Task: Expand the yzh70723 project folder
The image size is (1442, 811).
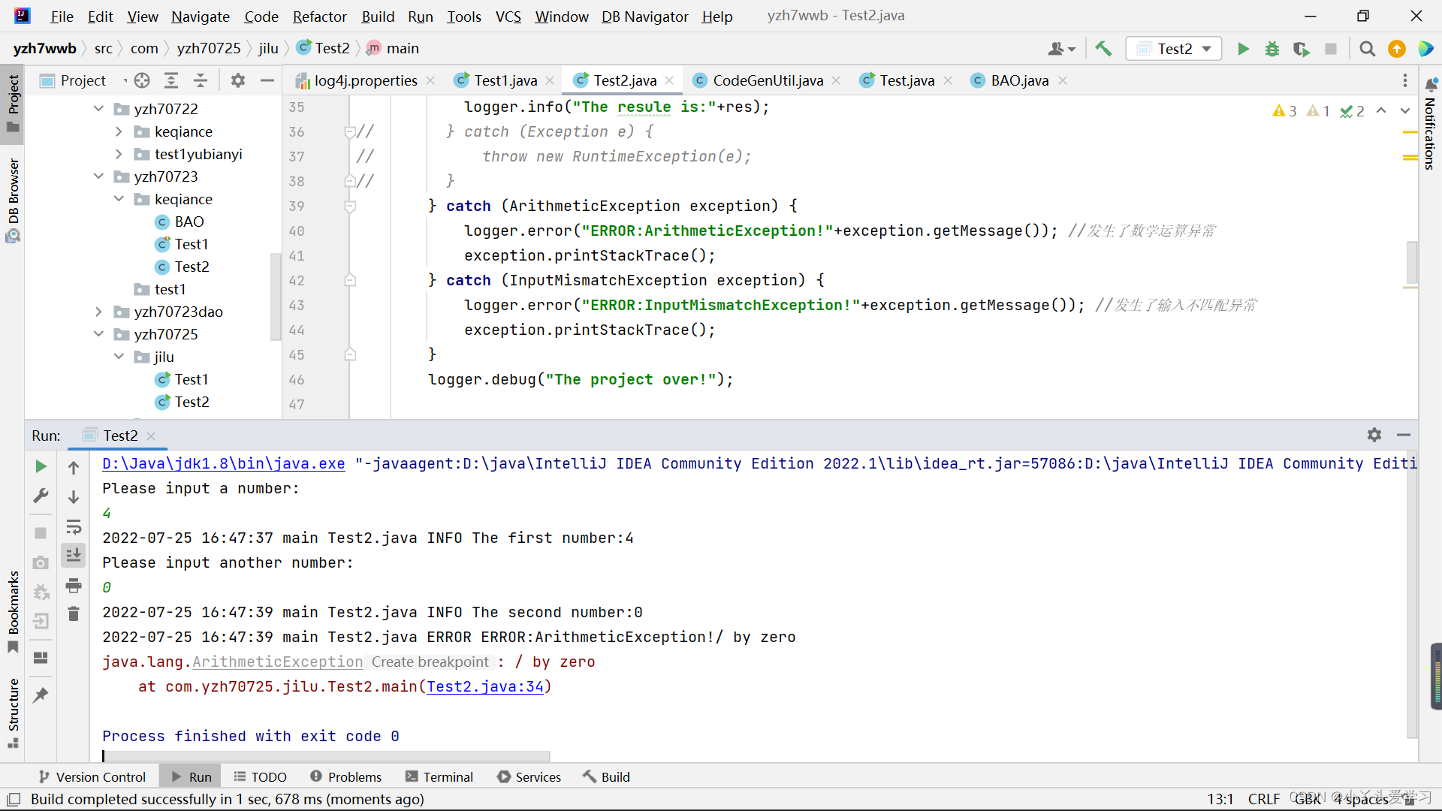Action: 99,176
